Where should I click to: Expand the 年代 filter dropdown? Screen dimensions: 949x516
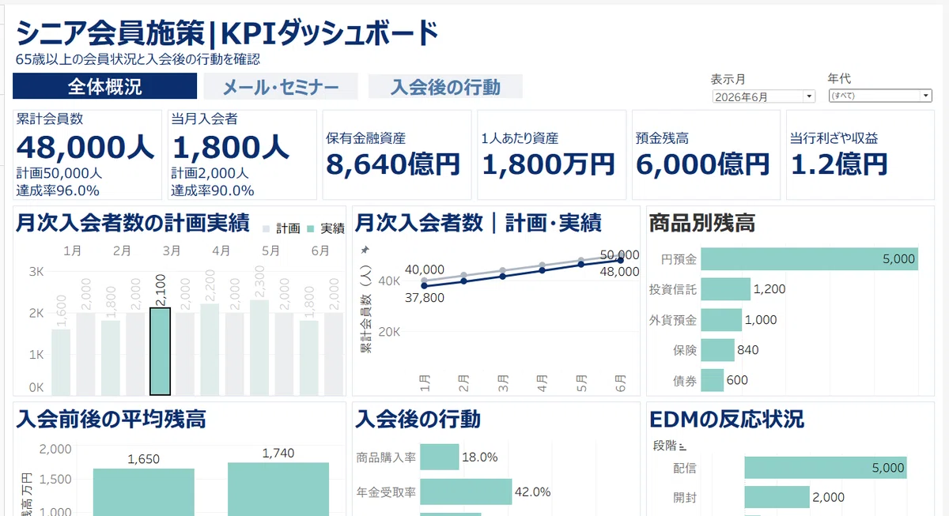(880, 96)
